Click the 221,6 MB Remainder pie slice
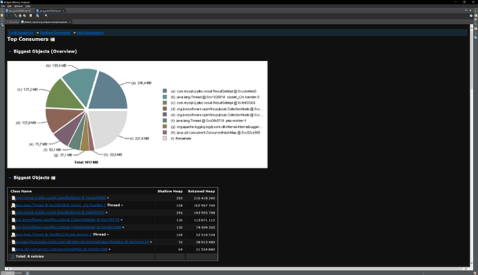478x275 pixels. click(x=108, y=127)
